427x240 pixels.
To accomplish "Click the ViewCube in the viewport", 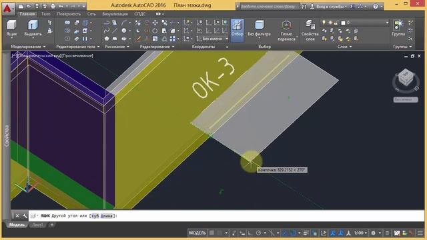I will click(406, 77).
